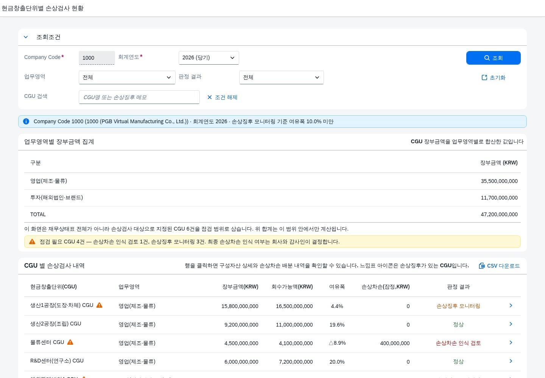Open the 판정 결과 전체 dropdown
The height and width of the screenshot is (378, 545).
click(282, 77)
